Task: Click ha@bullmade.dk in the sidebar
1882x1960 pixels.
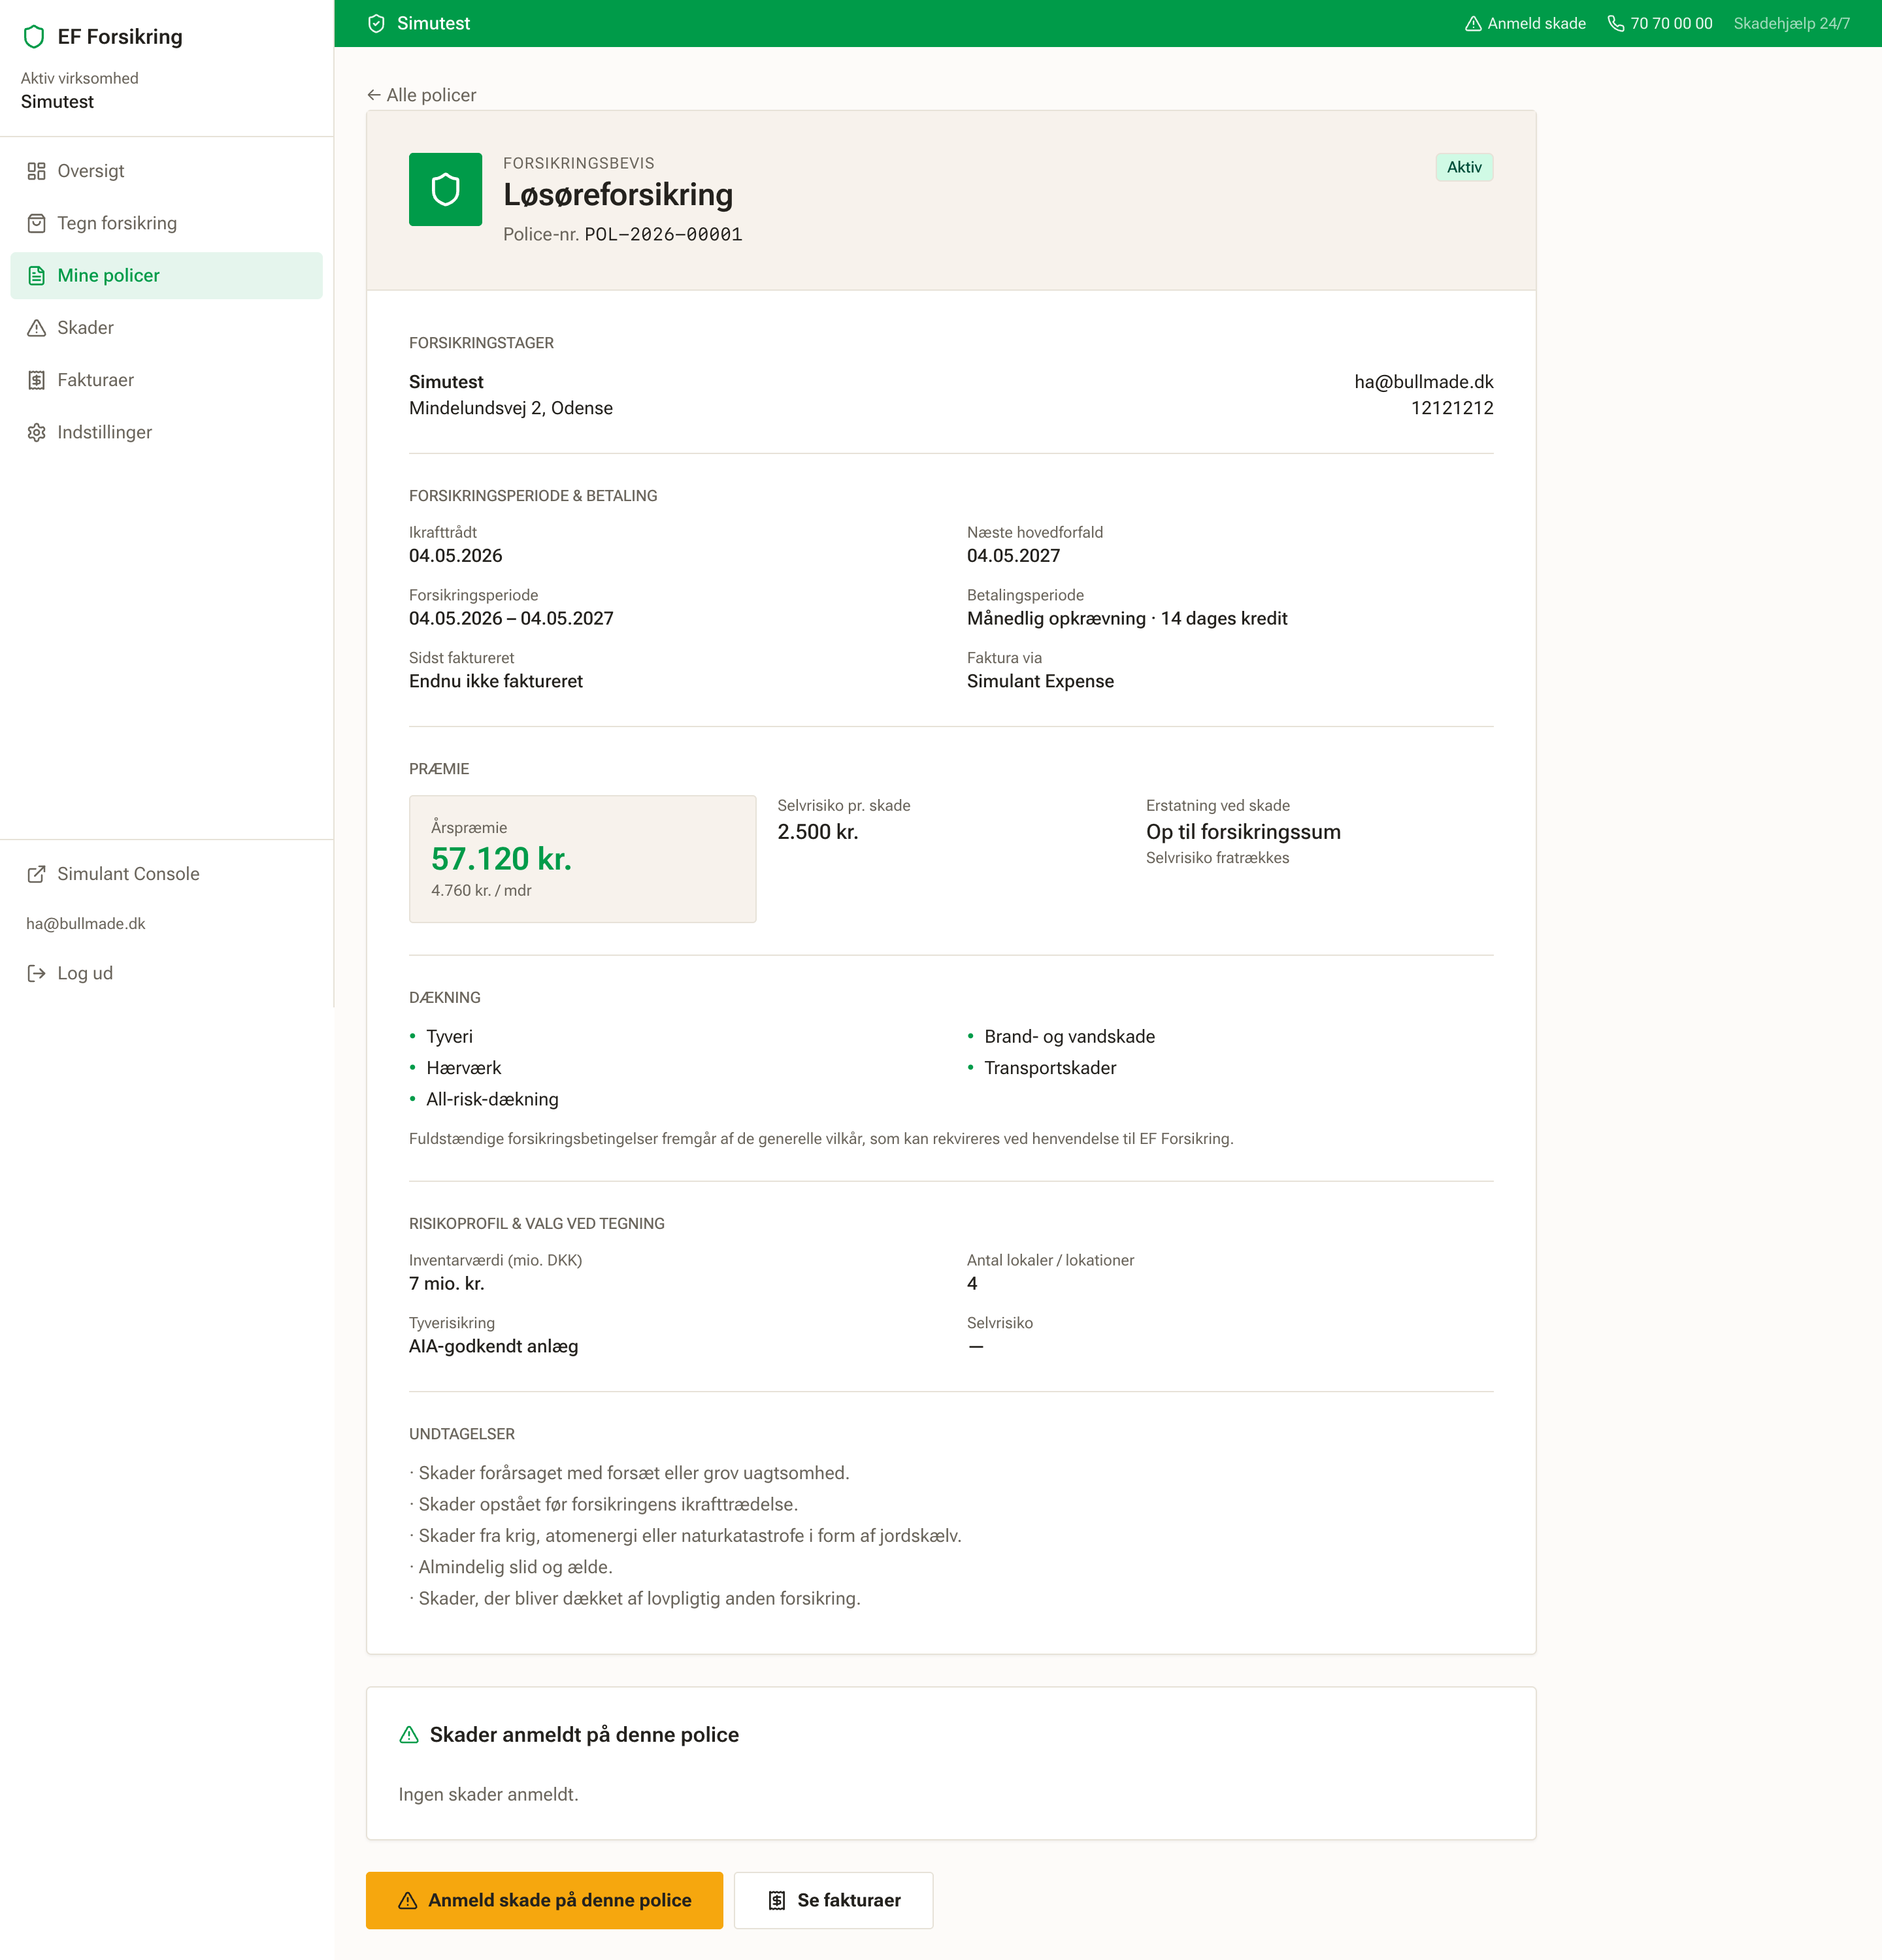Action: [86, 924]
